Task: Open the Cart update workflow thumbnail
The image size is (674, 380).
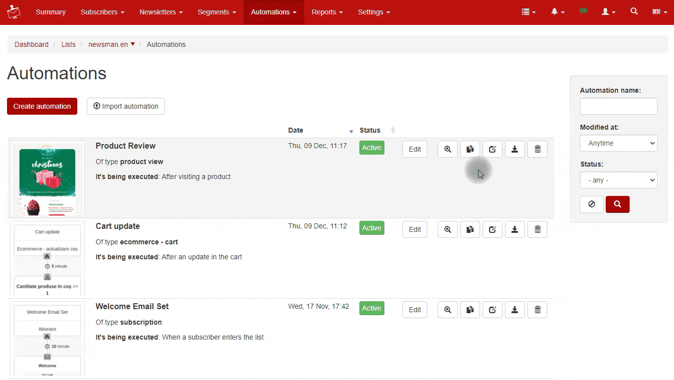Action: coord(47,259)
